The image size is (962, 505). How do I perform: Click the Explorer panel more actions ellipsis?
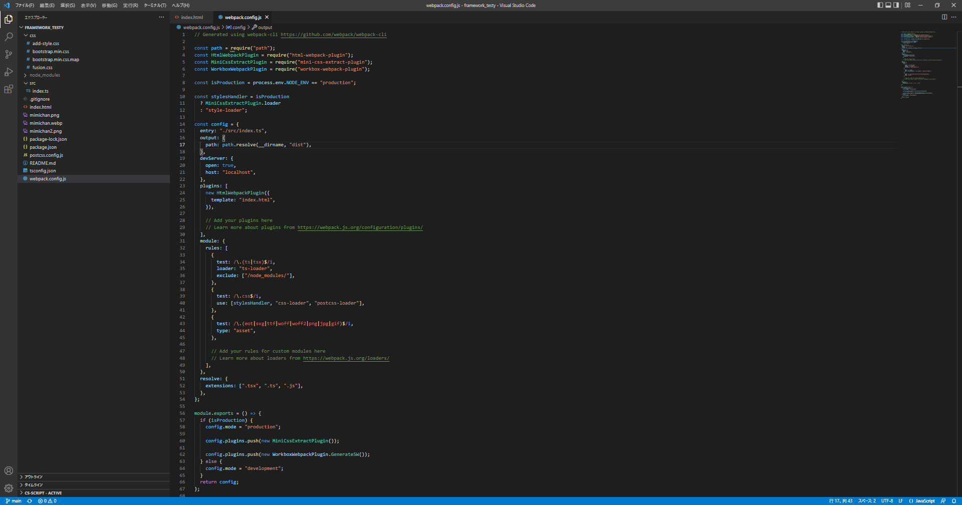tap(161, 18)
